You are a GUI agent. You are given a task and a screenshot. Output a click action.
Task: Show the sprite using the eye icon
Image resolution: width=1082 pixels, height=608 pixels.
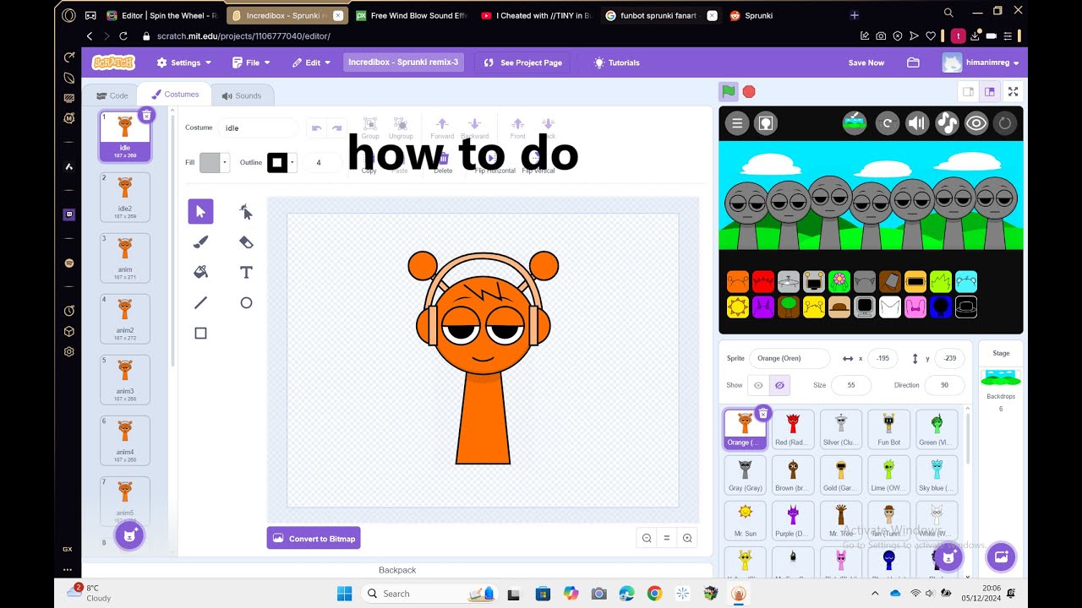(758, 385)
